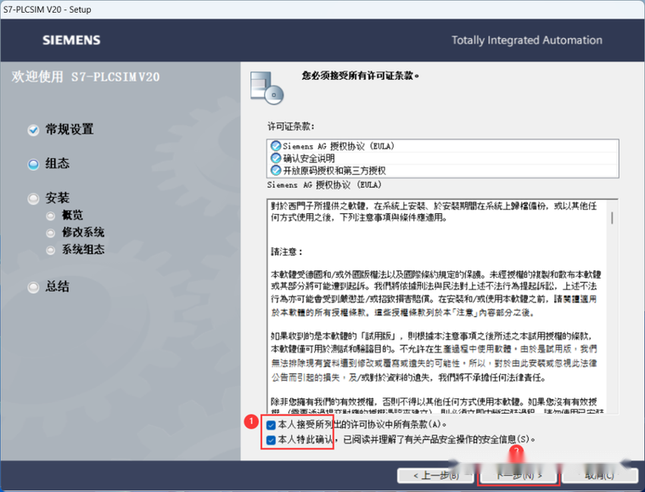Select the 确认安全说明 license entry
645x492 pixels.
click(x=443, y=158)
